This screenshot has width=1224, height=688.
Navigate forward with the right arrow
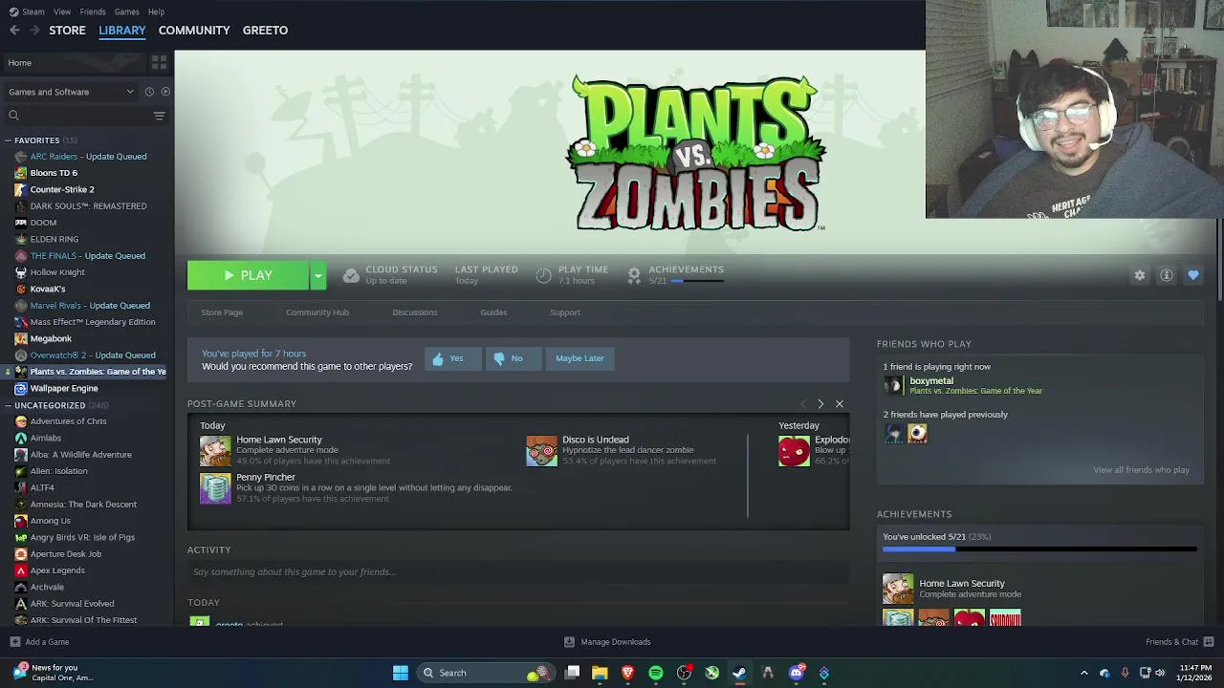click(x=35, y=31)
